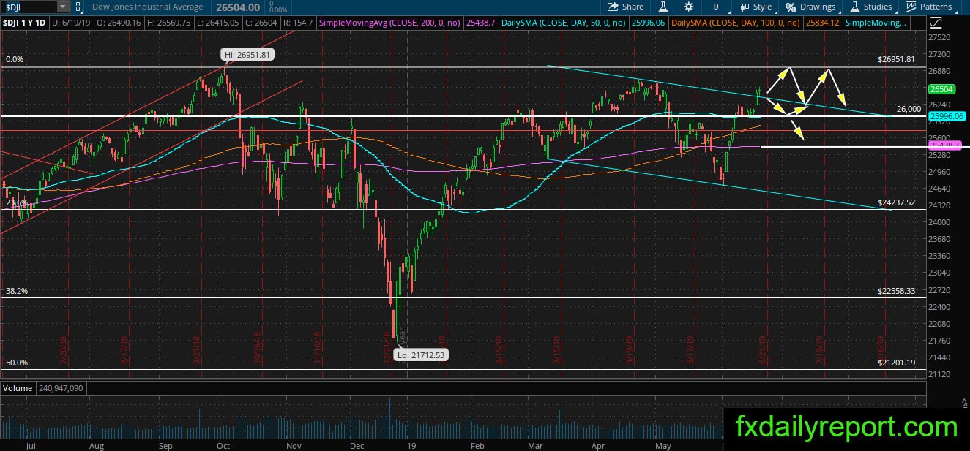Click the truncated SimpleMoving... study label
This screenshot has width=970, height=451.
876,23
